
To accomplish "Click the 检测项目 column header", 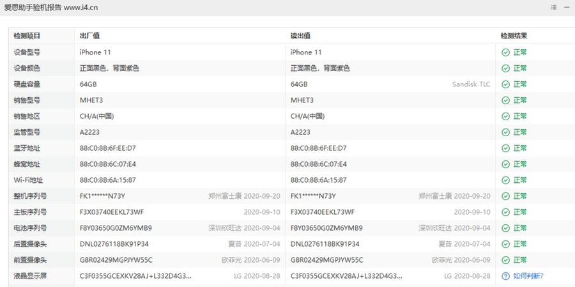I will 27,36.
